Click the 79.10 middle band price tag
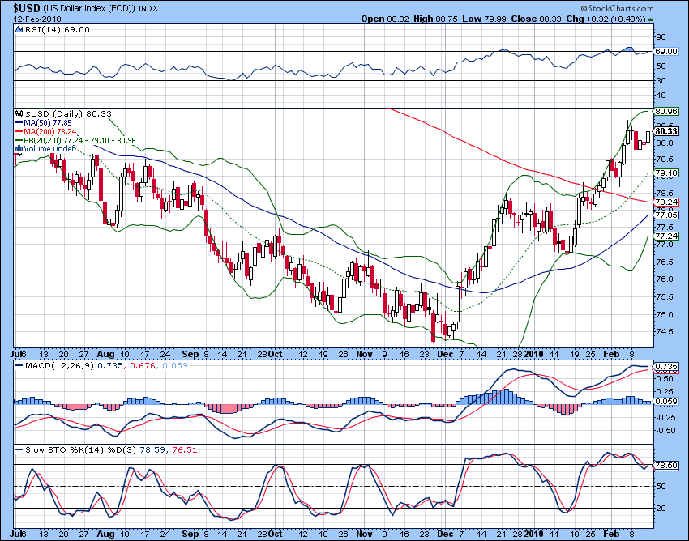The image size is (689, 541). pos(666,173)
